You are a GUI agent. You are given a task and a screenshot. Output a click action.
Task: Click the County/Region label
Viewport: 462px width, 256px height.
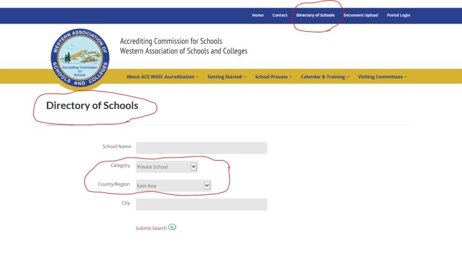click(x=114, y=184)
